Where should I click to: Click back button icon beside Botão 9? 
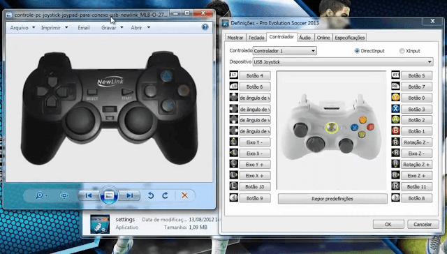click(234, 197)
